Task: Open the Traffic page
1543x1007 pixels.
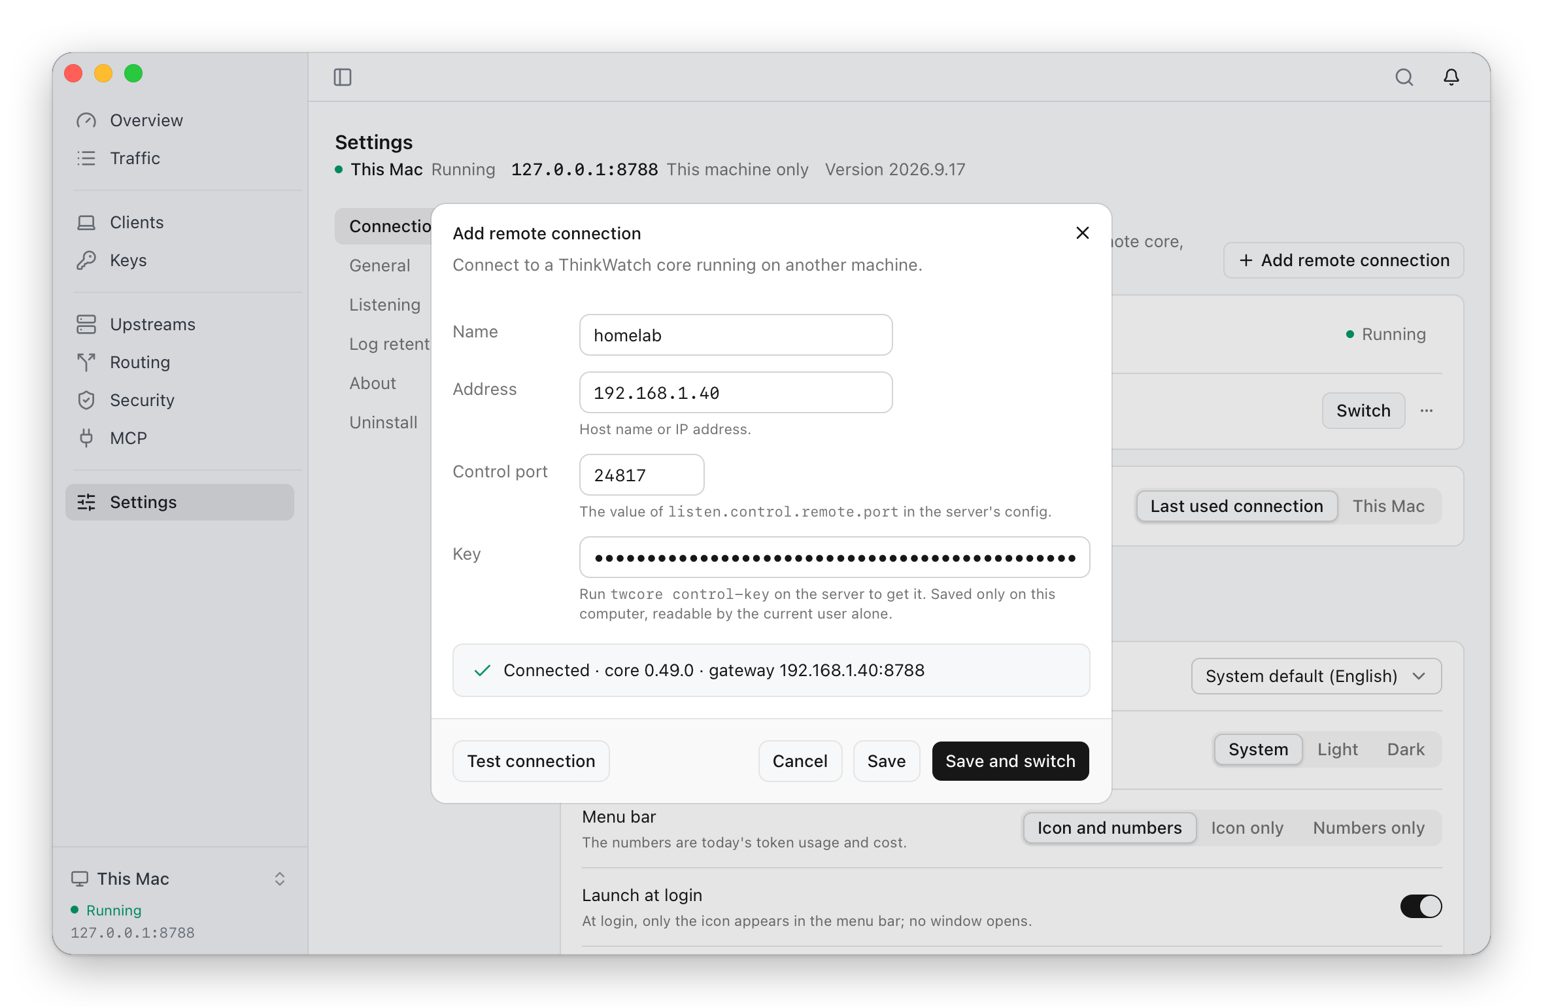Action: tap(179, 158)
